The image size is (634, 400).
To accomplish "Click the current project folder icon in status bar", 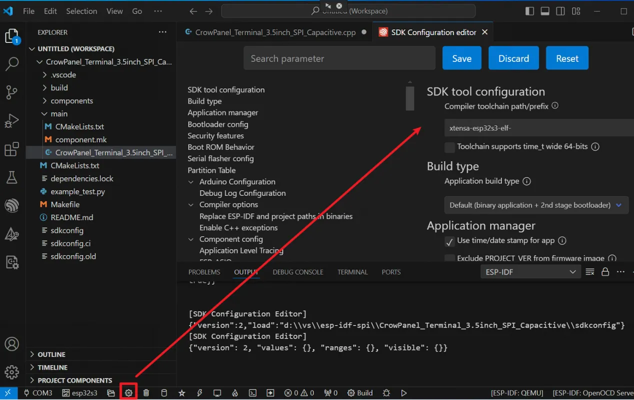I will pyautogui.click(x=111, y=393).
